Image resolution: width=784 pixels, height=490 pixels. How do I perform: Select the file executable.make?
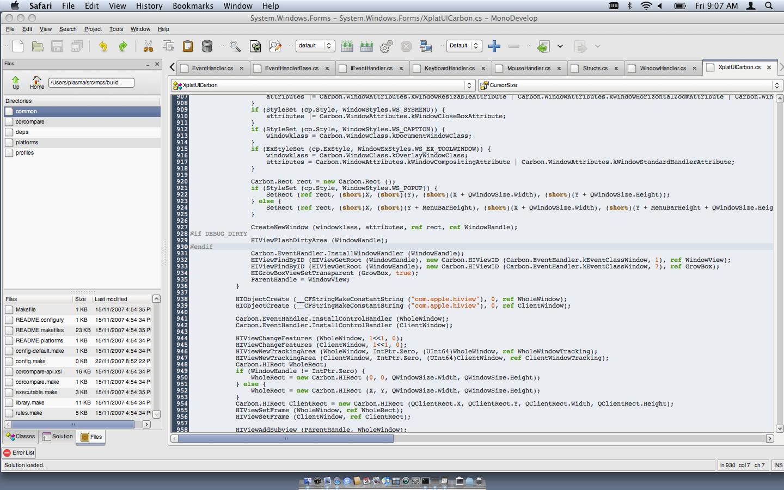pos(77,393)
